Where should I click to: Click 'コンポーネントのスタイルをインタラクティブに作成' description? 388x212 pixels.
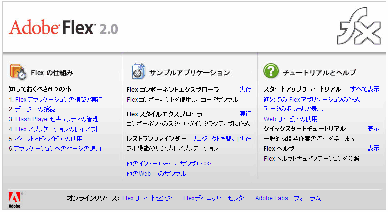(x=188, y=123)
